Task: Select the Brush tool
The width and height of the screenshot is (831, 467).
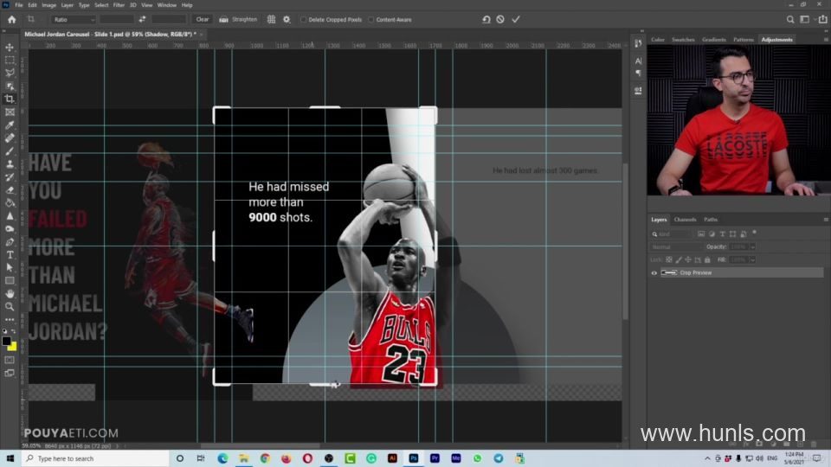Action: [x=10, y=150]
